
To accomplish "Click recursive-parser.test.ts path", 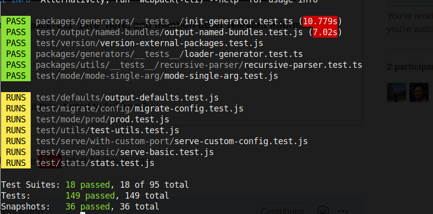I will 199,65.
